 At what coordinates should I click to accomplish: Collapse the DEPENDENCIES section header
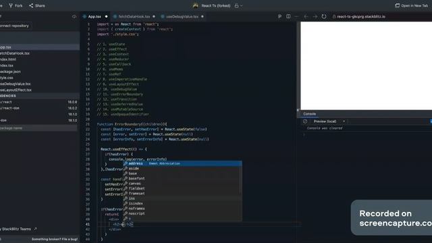(x=40, y=96)
